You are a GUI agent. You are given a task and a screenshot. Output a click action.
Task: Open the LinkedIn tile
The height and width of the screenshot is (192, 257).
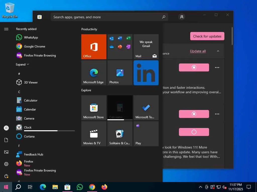click(x=146, y=73)
